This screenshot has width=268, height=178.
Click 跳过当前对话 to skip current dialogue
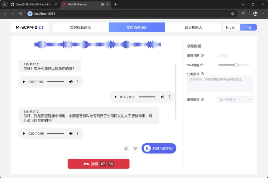(x=159, y=148)
